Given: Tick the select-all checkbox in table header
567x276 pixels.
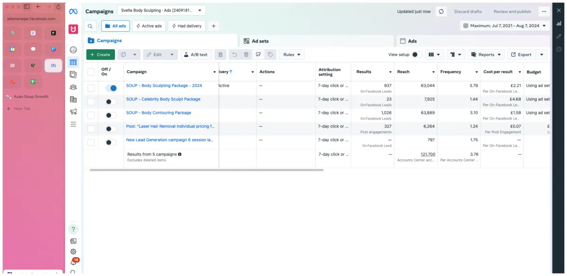Looking at the screenshot, I should (x=91, y=72).
